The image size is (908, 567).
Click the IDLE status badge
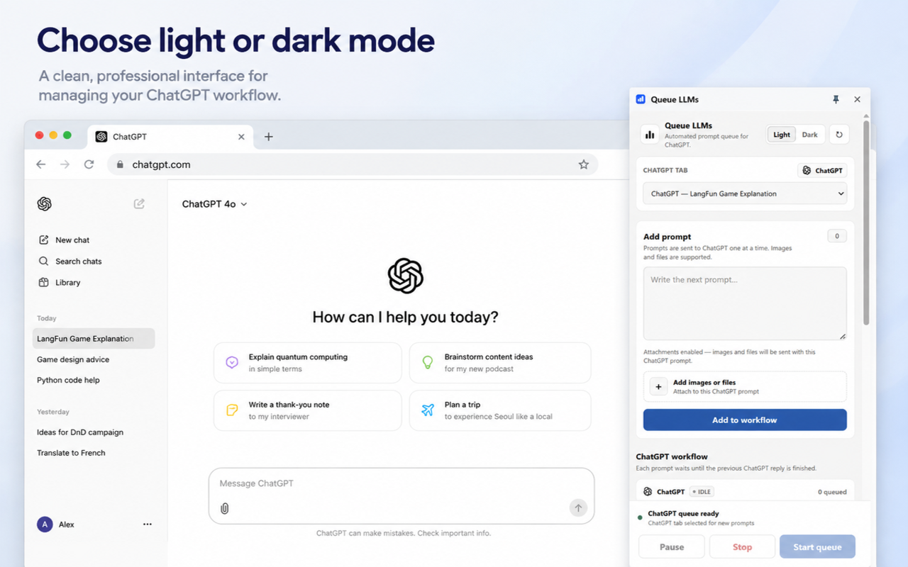(702, 492)
